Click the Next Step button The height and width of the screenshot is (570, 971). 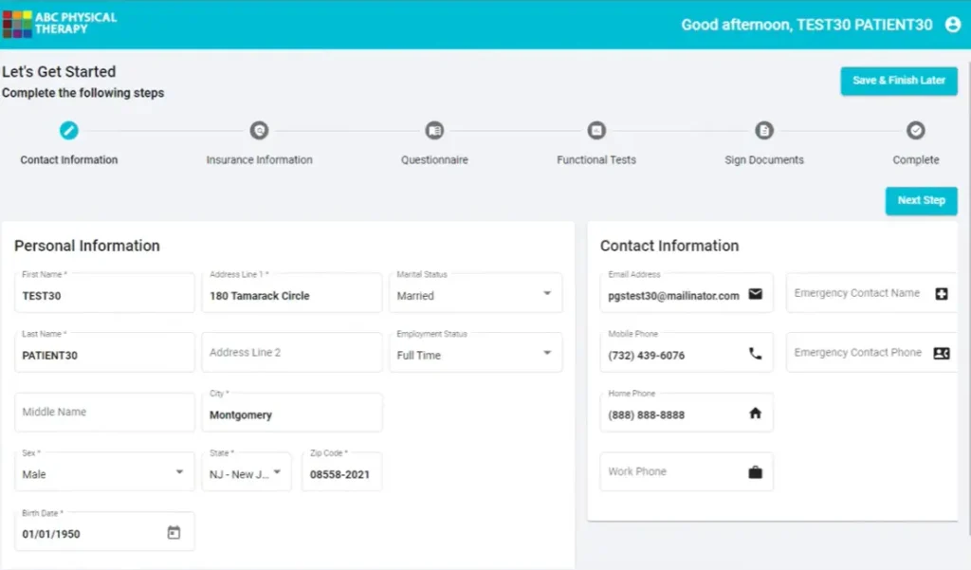pos(921,201)
